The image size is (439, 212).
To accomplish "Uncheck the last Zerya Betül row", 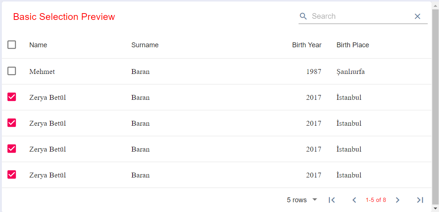I will (12, 174).
